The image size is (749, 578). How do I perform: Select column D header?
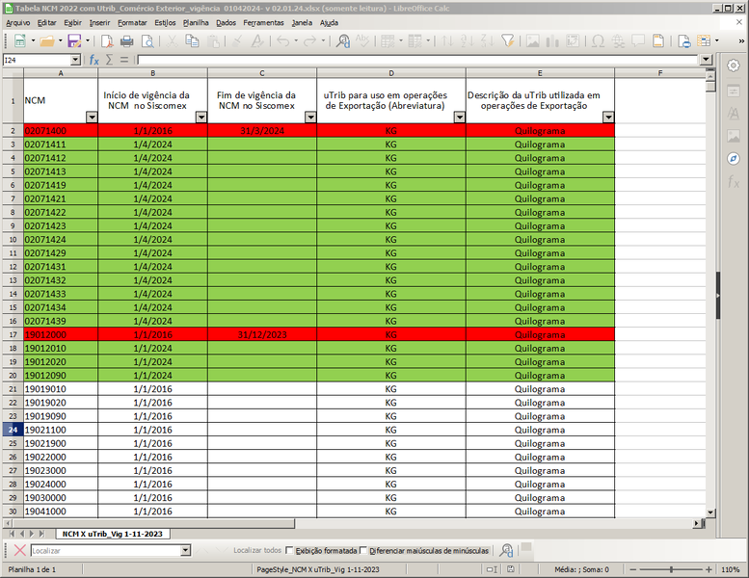pos(391,73)
